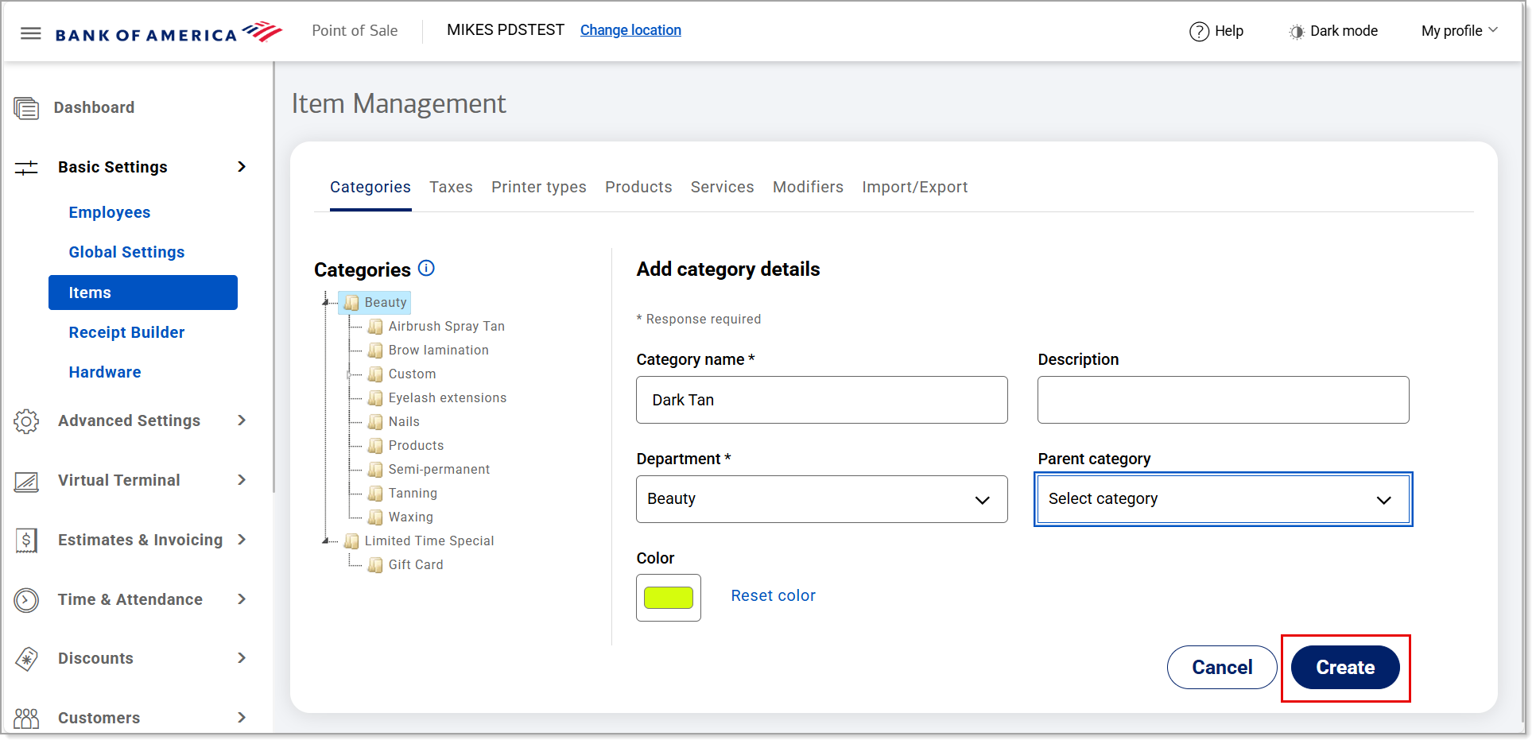
Task: Open the My profile dropdown
Action: [x=1460, y=31]
